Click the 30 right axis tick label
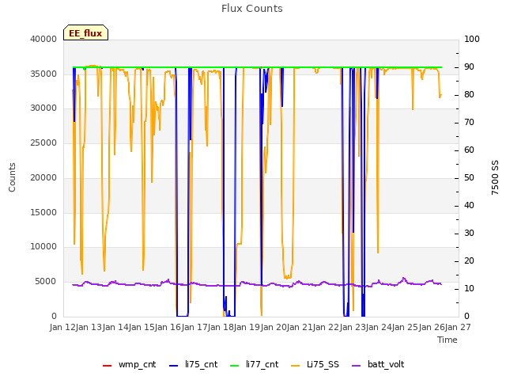This screenshot has width=506, height=380. pyautogui.click(x=469, y=234)
